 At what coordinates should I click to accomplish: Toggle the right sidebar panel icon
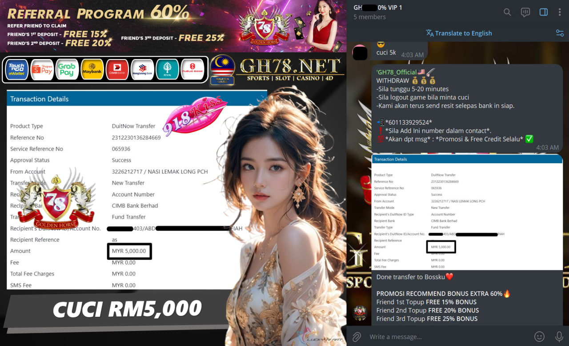pyautogui.click(x=543, y=12)
